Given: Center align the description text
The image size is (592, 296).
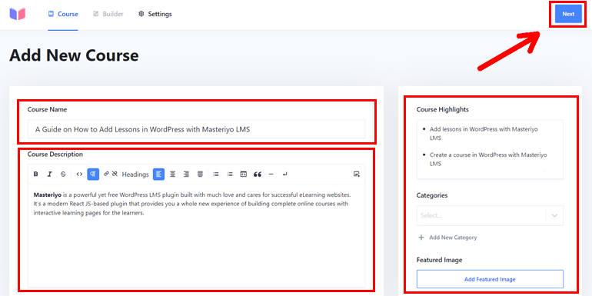Looking at the screenshot, I should pyautogui.click(x=172, y=174).
